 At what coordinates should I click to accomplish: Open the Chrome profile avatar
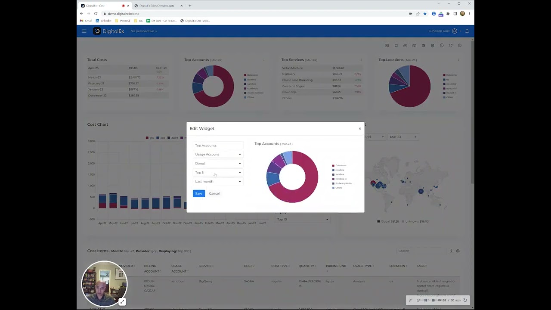click(x=462, y=14)
